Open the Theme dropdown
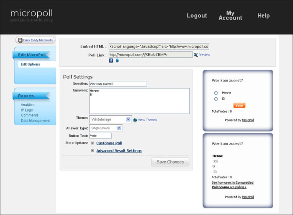293x215 pixels. (x=110, y=119)
